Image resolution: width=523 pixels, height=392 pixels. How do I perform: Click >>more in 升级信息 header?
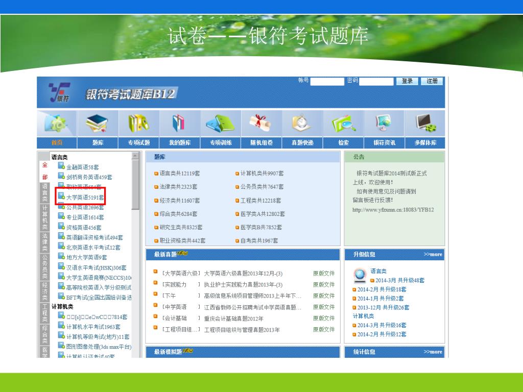tap(433, 254)
